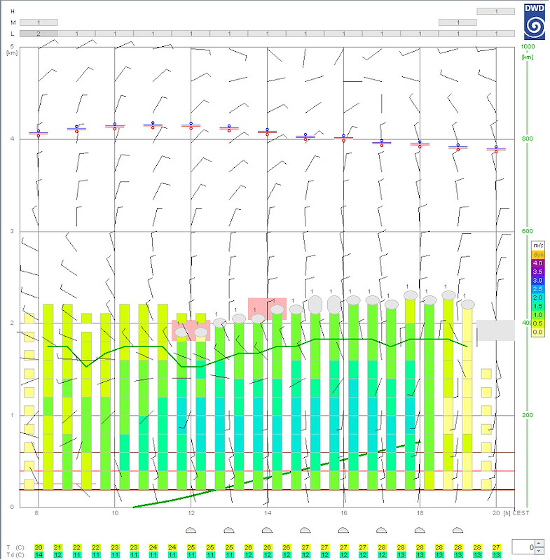The image size is (550, 560).
Task: Select the sunshine dome icon below 14h
Action: pyautogui.click(x=267, y=530)
